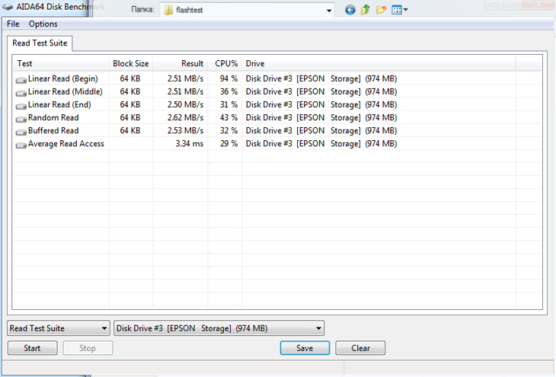The width and height of the screenshot is (556, 377).
Task: Click the Random Read drive icon
Action: 21,118
